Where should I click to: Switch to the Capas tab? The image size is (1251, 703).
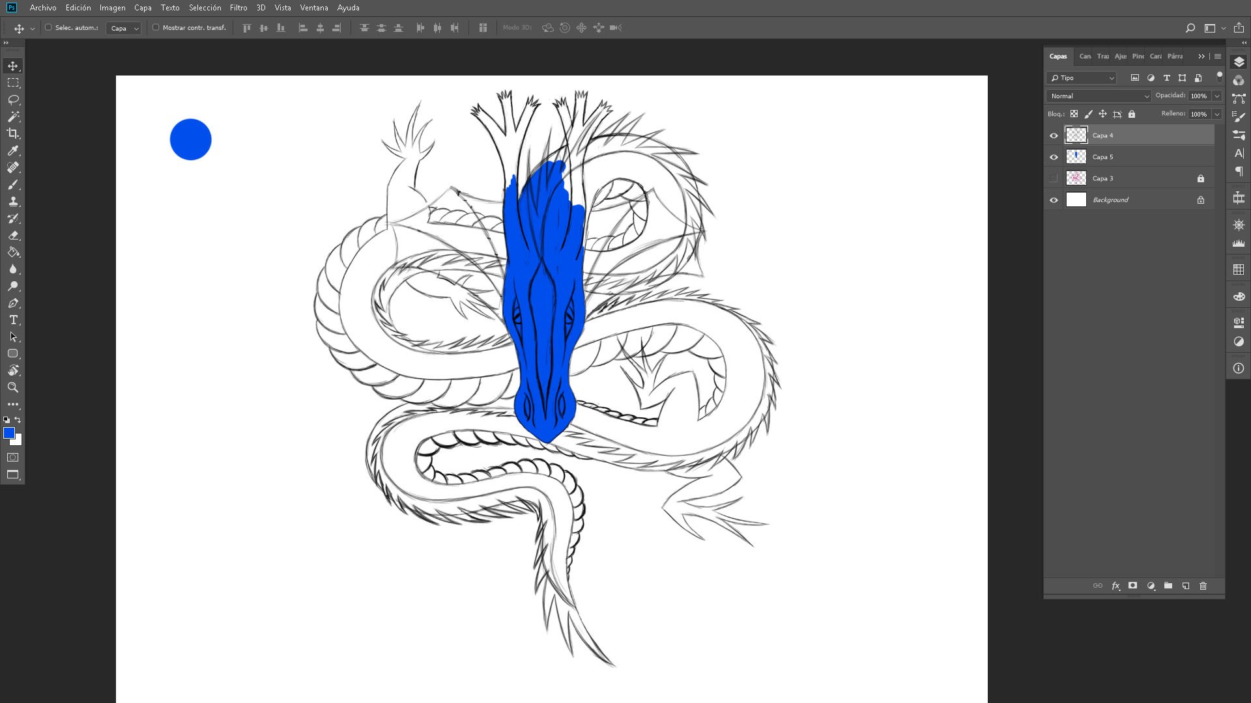[1058, 56]
